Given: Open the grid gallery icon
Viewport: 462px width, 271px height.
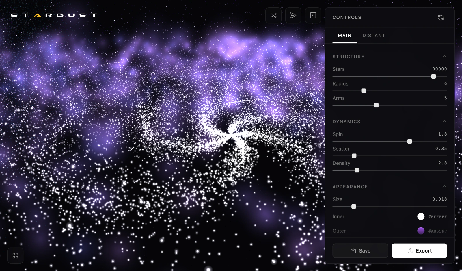Looking at the screenshot, I should [x=15, y=256].
